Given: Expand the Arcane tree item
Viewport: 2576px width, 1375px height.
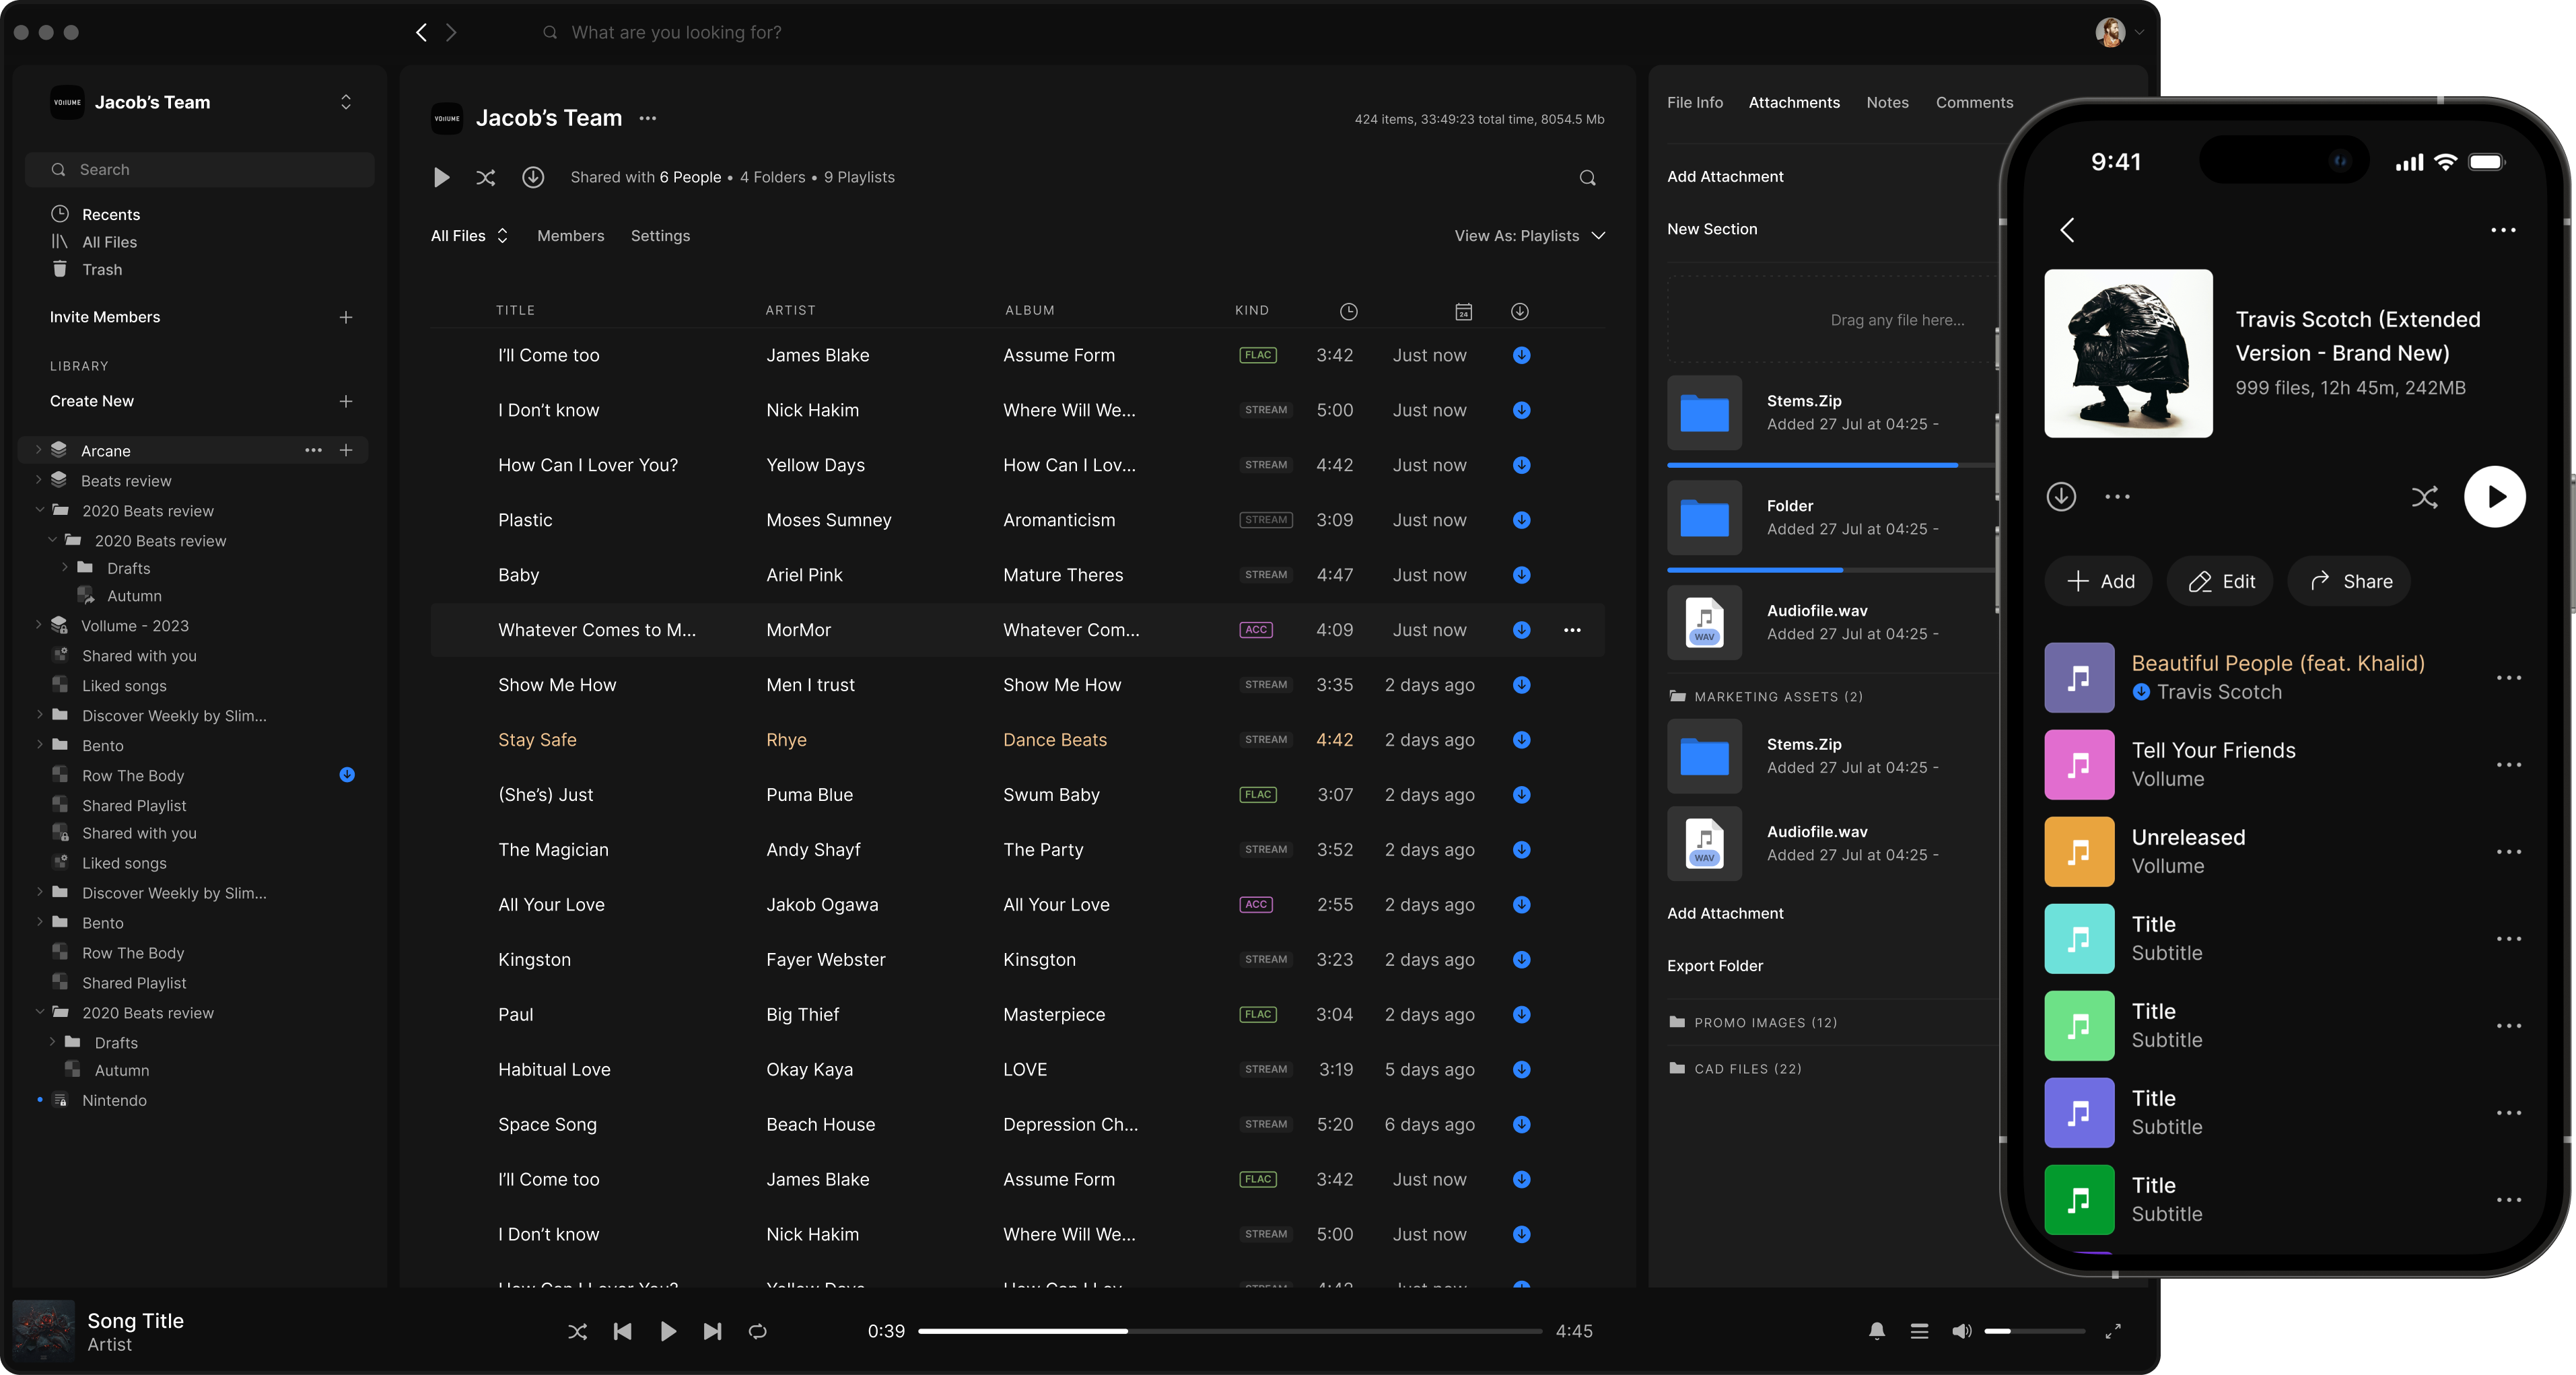Looking at the screenshot, I should point(38,450).
